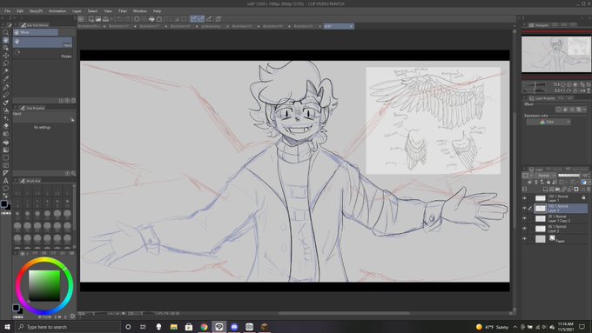Viewport: 592px width, 333px height.
Task: Toggle visibility of the Paper layer
Action: point(524,239)
